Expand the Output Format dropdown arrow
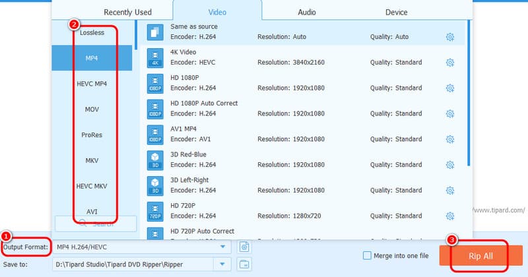 click(222, 247)
